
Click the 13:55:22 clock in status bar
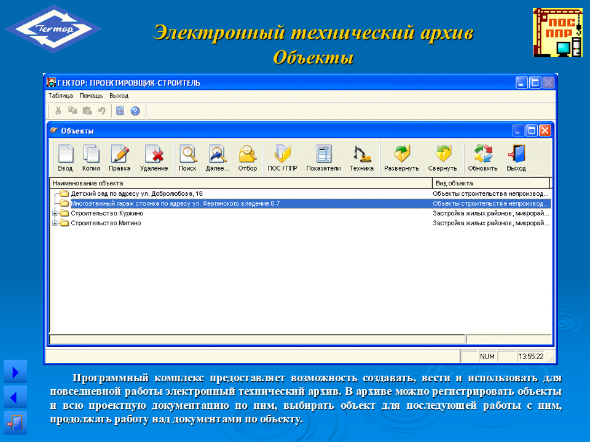point(531,356)
